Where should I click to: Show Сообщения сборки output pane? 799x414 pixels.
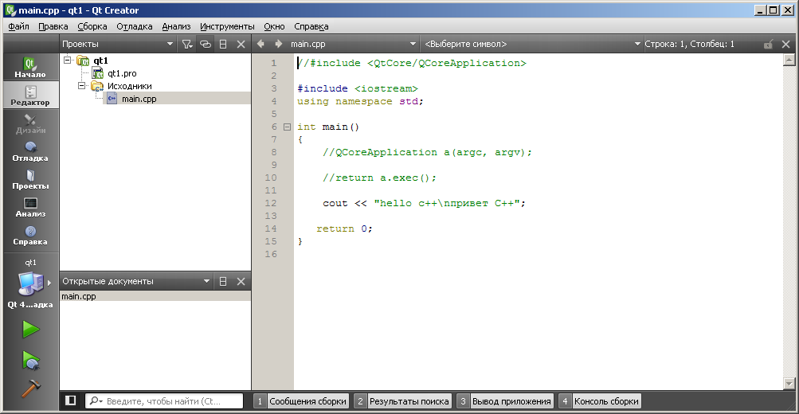click(301, 401)
